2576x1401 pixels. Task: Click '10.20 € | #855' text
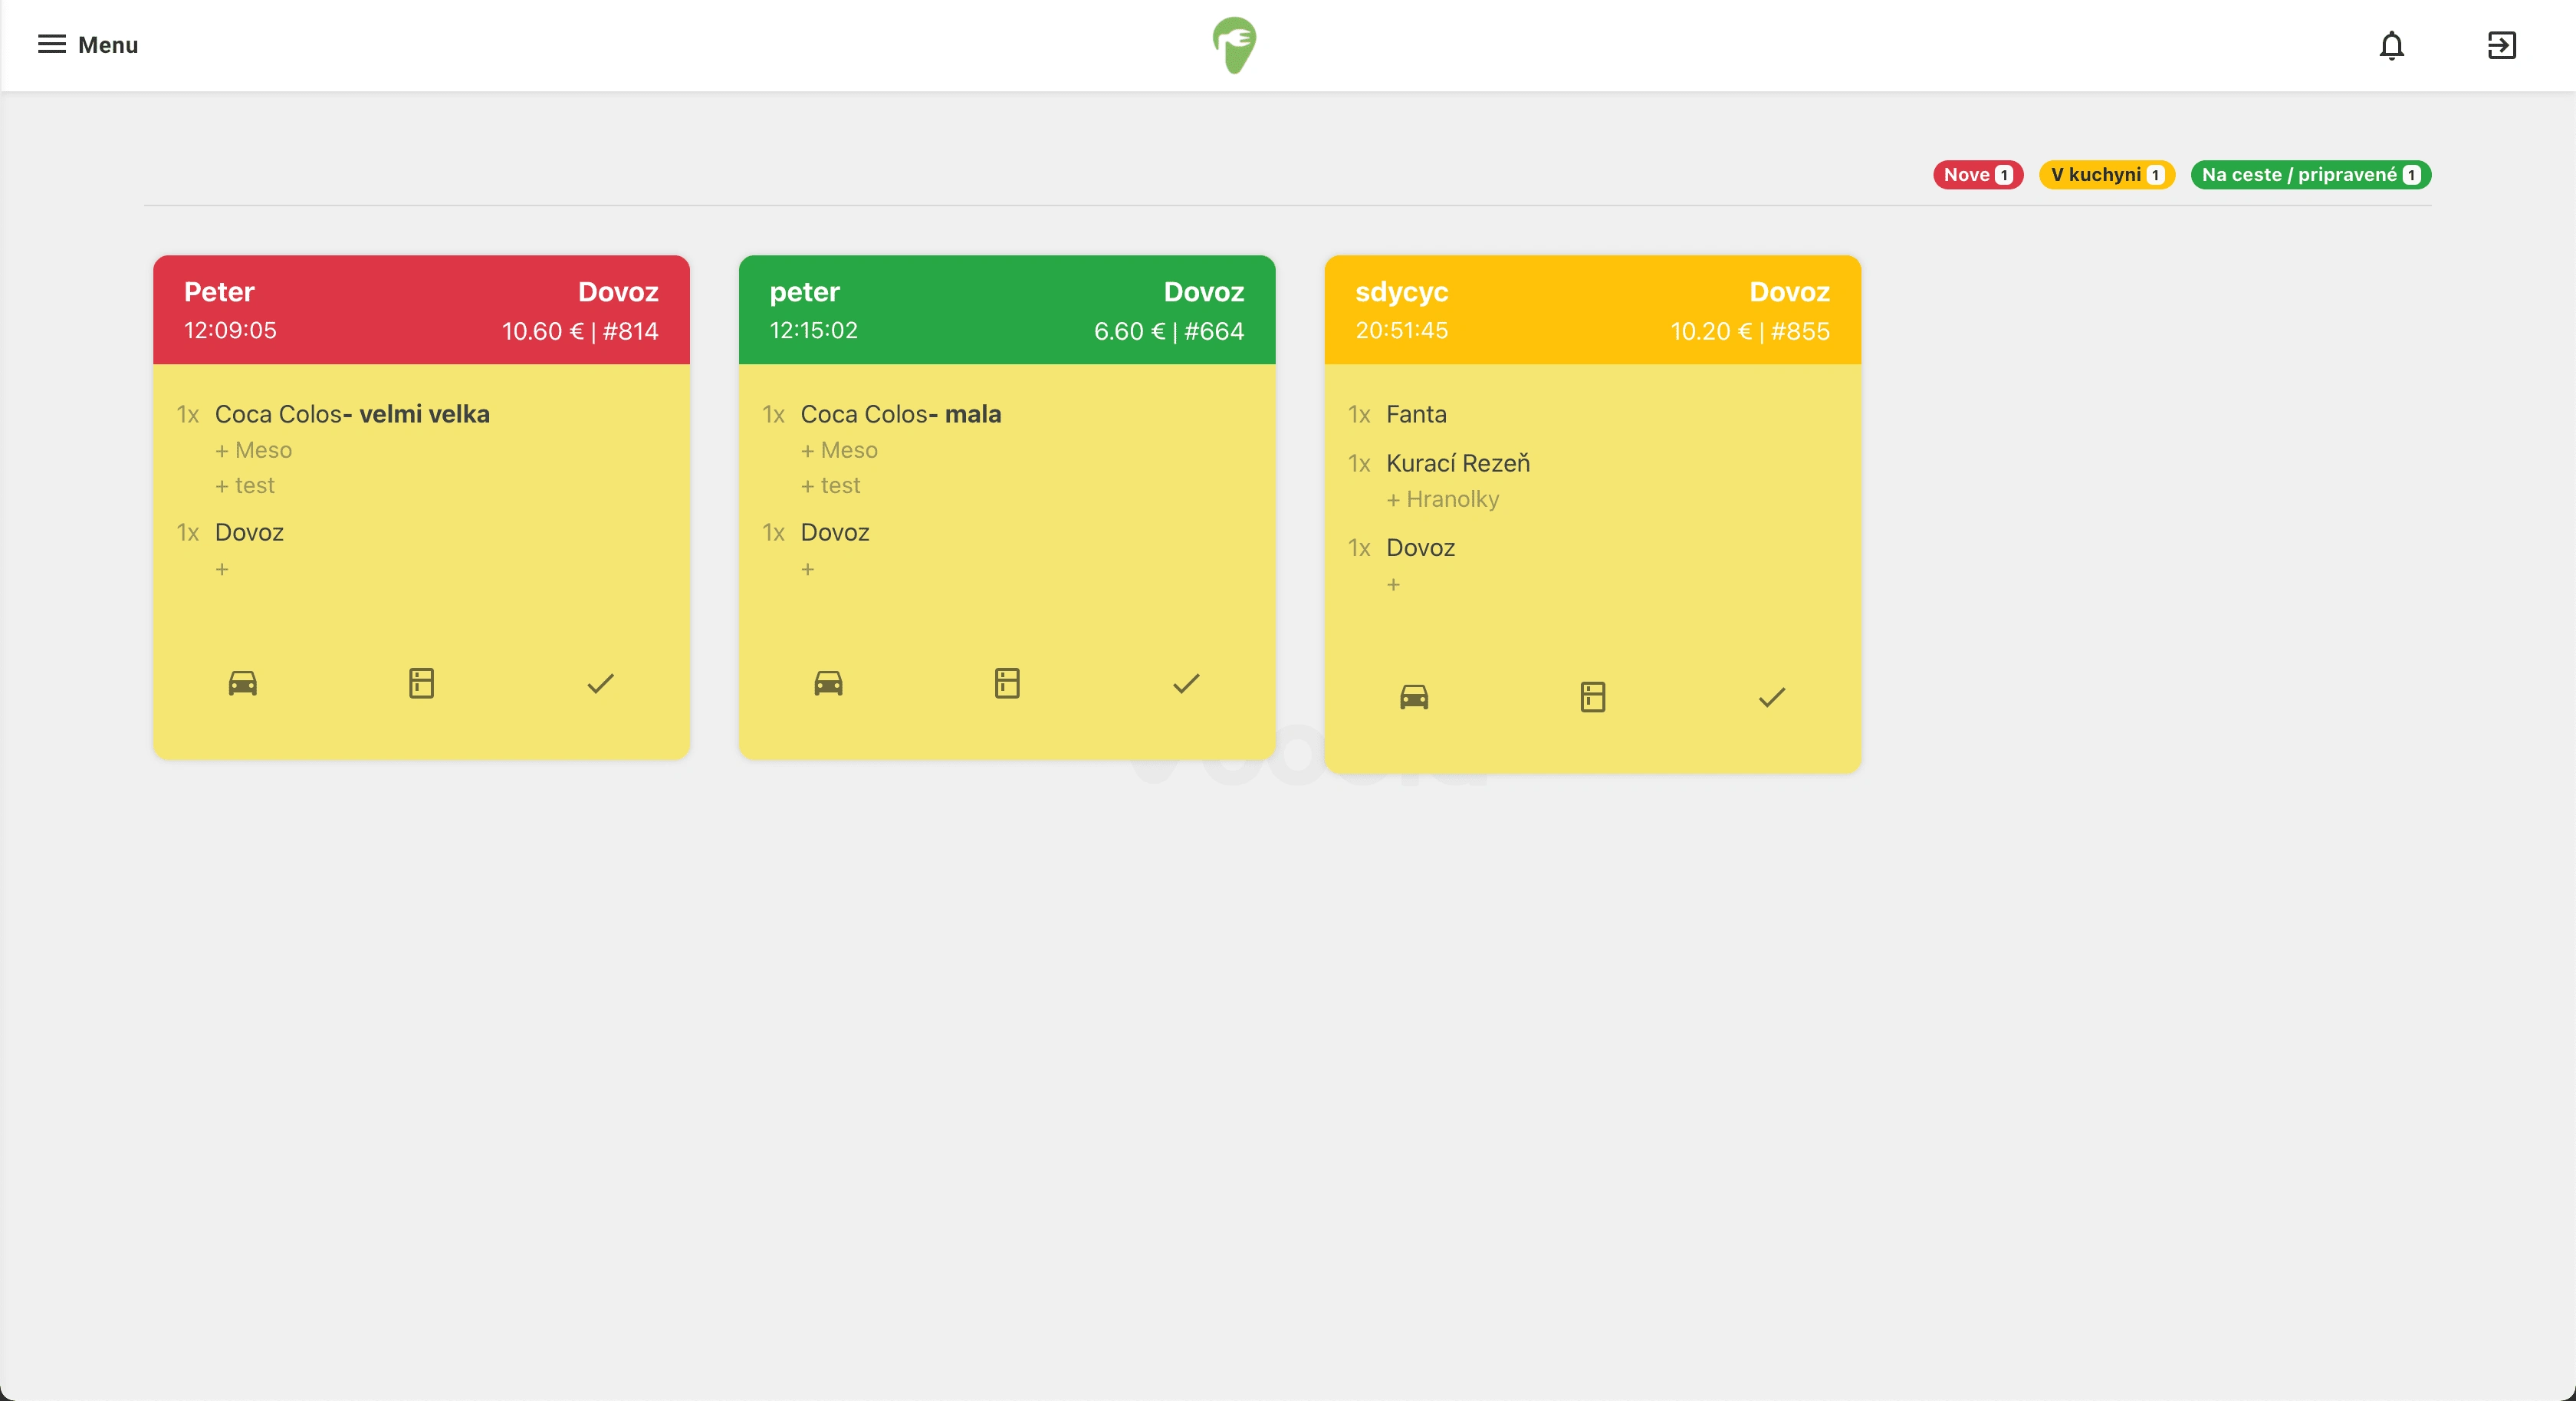pos(1750,331)
